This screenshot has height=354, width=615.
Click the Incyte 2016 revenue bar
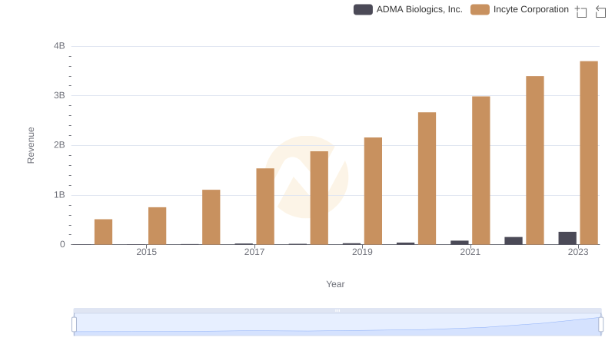coord(211,217)
